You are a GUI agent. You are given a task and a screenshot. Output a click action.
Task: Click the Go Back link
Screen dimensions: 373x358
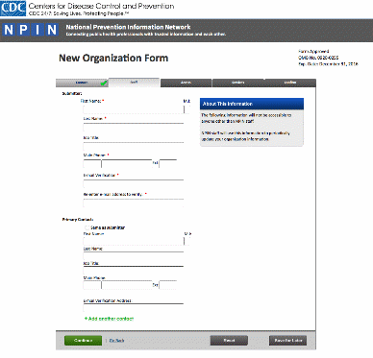click(x=116, y=341)
